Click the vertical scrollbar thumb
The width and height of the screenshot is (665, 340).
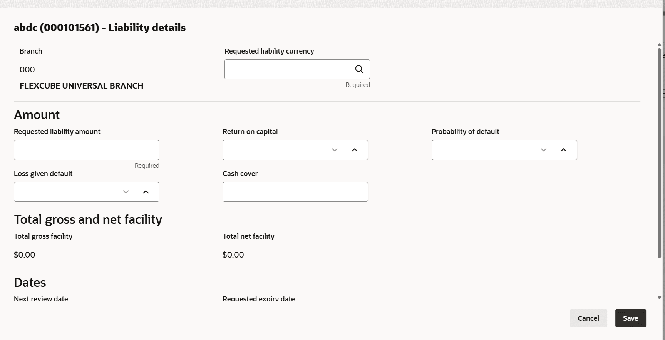(x=659, y=152)
